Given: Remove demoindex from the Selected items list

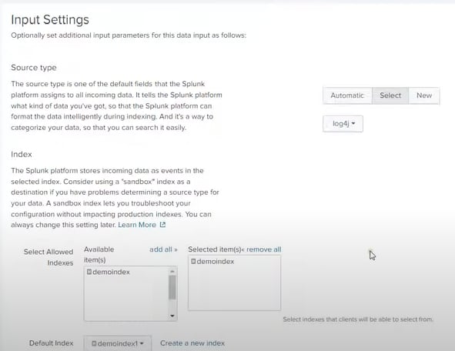Looking at the screenshot, I should [x=212, y=262].
